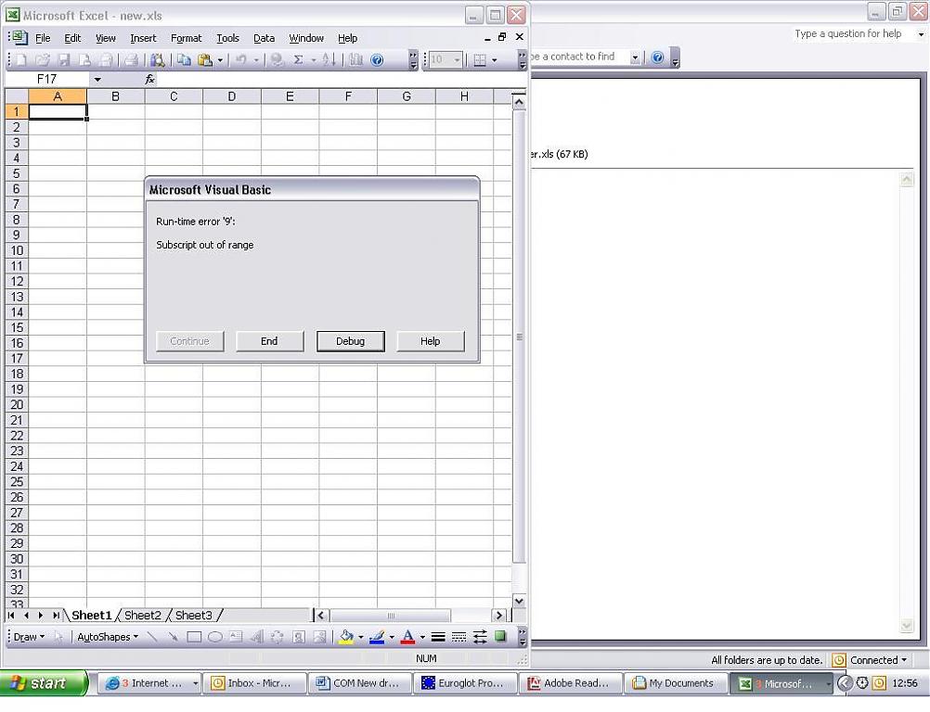Click the New workbook icon

click(x=21, y=60)
